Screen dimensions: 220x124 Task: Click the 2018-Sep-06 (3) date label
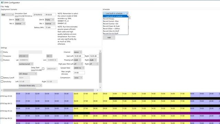(6, 118)
